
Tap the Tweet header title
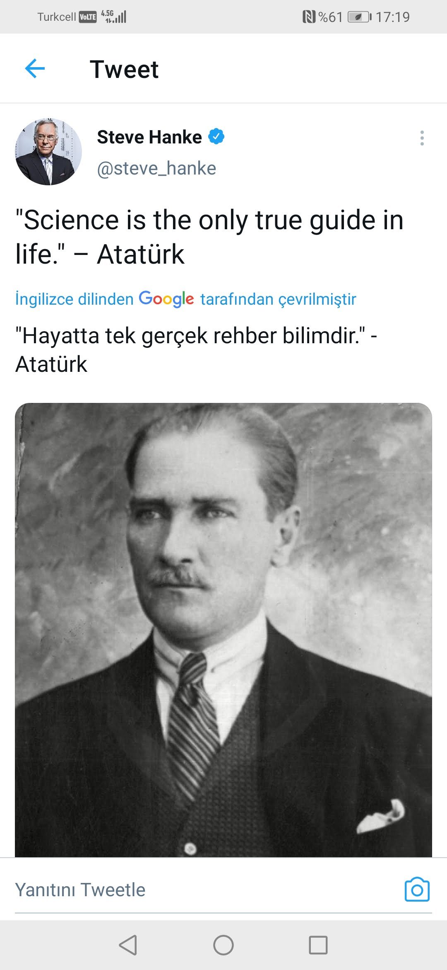[124, 69]
